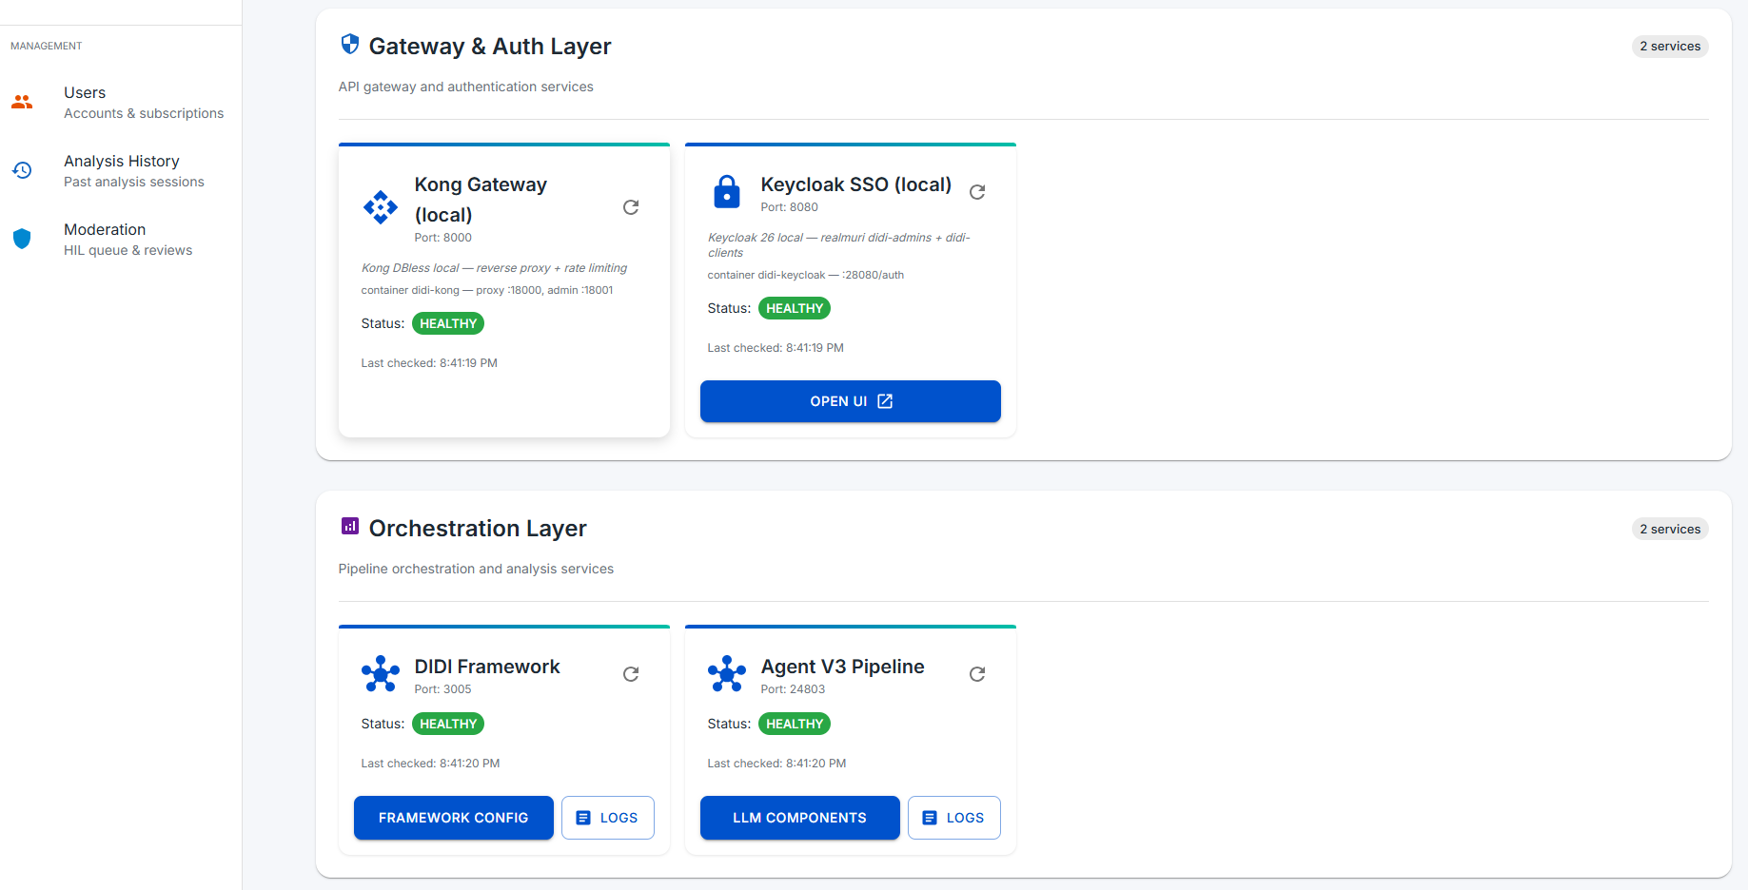This screenshot has height=890, width=1748.
Task: View Logs for DIDI Framework
Action: point(608,818)
